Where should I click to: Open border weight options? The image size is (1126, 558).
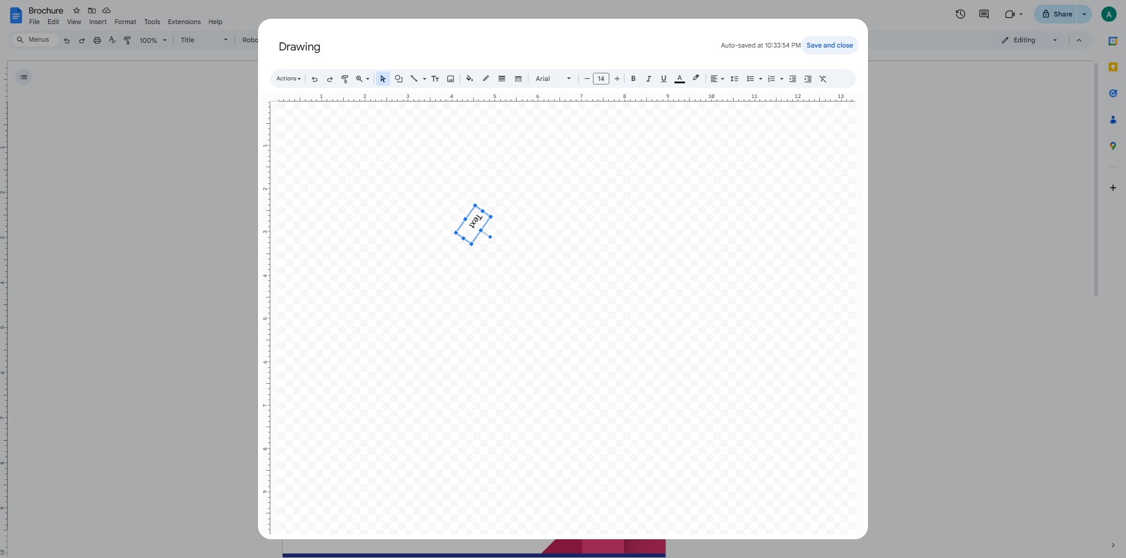[x=501, y=79]
